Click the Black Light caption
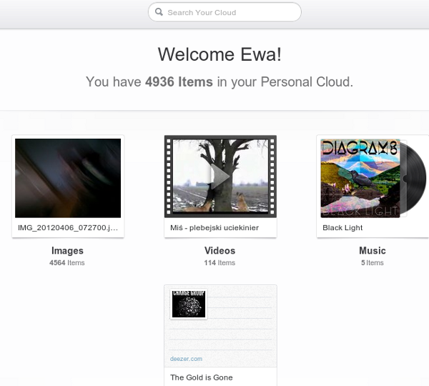This screenshot has width=429, height=386. click(342, 227)
